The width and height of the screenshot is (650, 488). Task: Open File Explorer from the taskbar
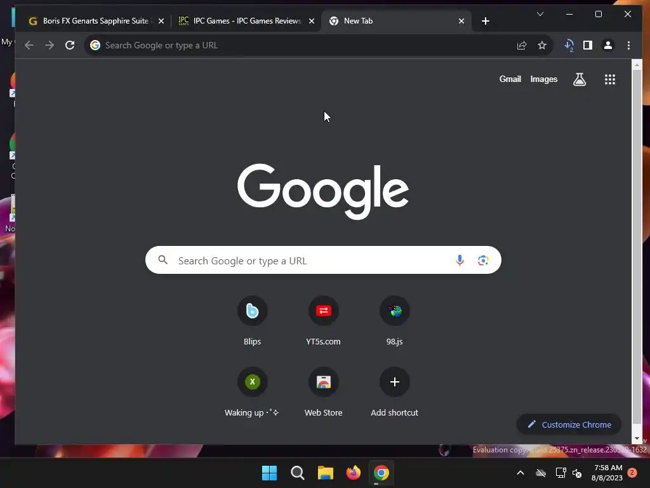coord(326,473)
